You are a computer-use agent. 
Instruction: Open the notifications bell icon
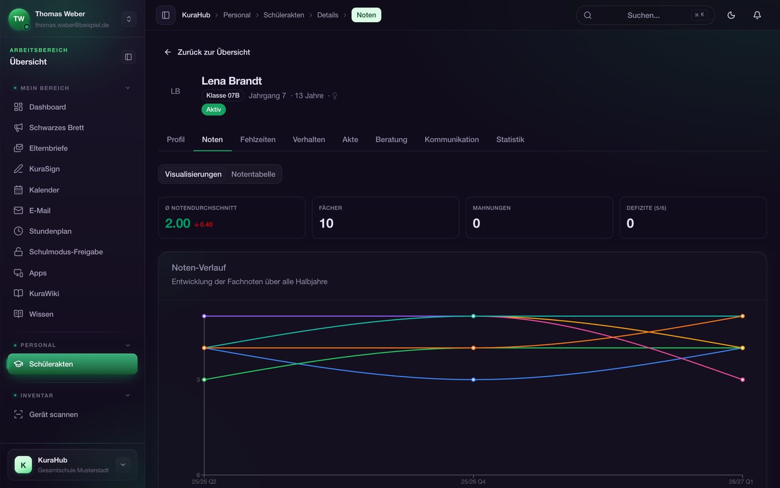[757, 15]
